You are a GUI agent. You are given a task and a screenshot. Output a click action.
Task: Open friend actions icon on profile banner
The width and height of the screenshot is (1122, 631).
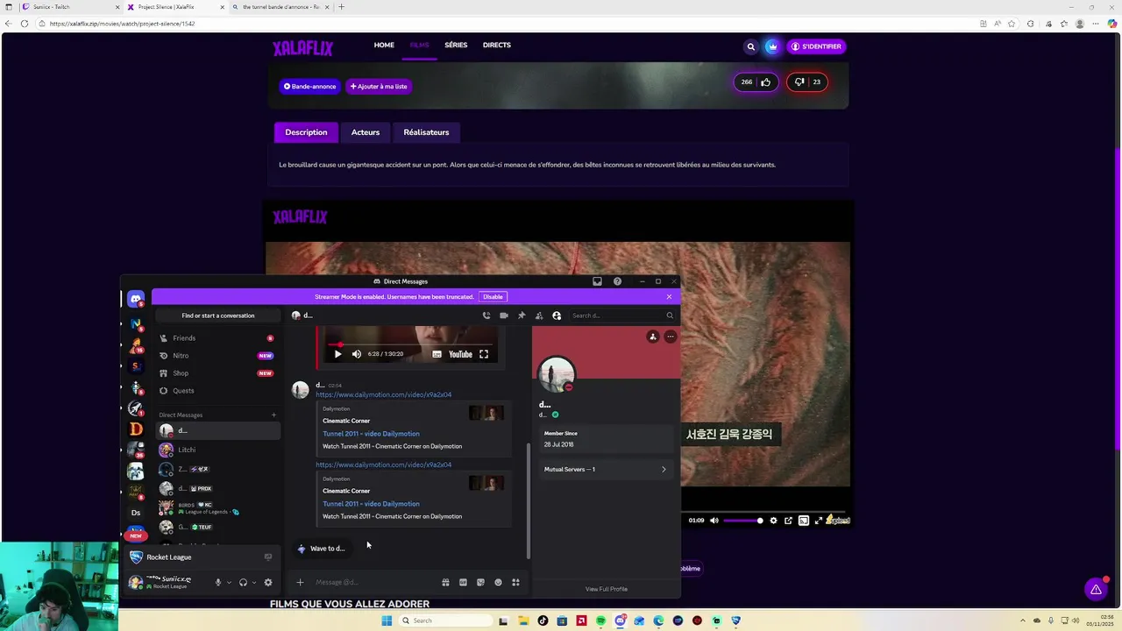coord(652,337)
